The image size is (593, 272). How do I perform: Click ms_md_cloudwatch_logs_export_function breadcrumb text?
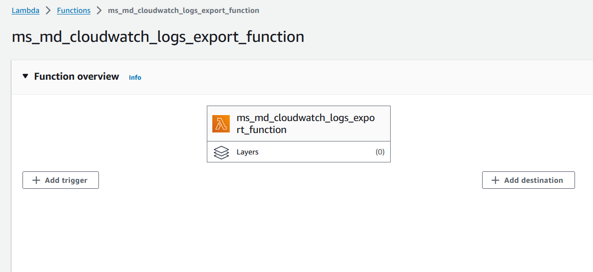tap(183, 10)
